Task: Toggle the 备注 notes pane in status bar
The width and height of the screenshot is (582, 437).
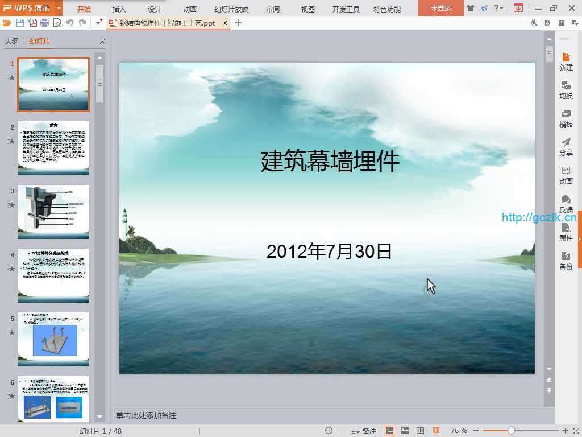Action: point(364,431)
